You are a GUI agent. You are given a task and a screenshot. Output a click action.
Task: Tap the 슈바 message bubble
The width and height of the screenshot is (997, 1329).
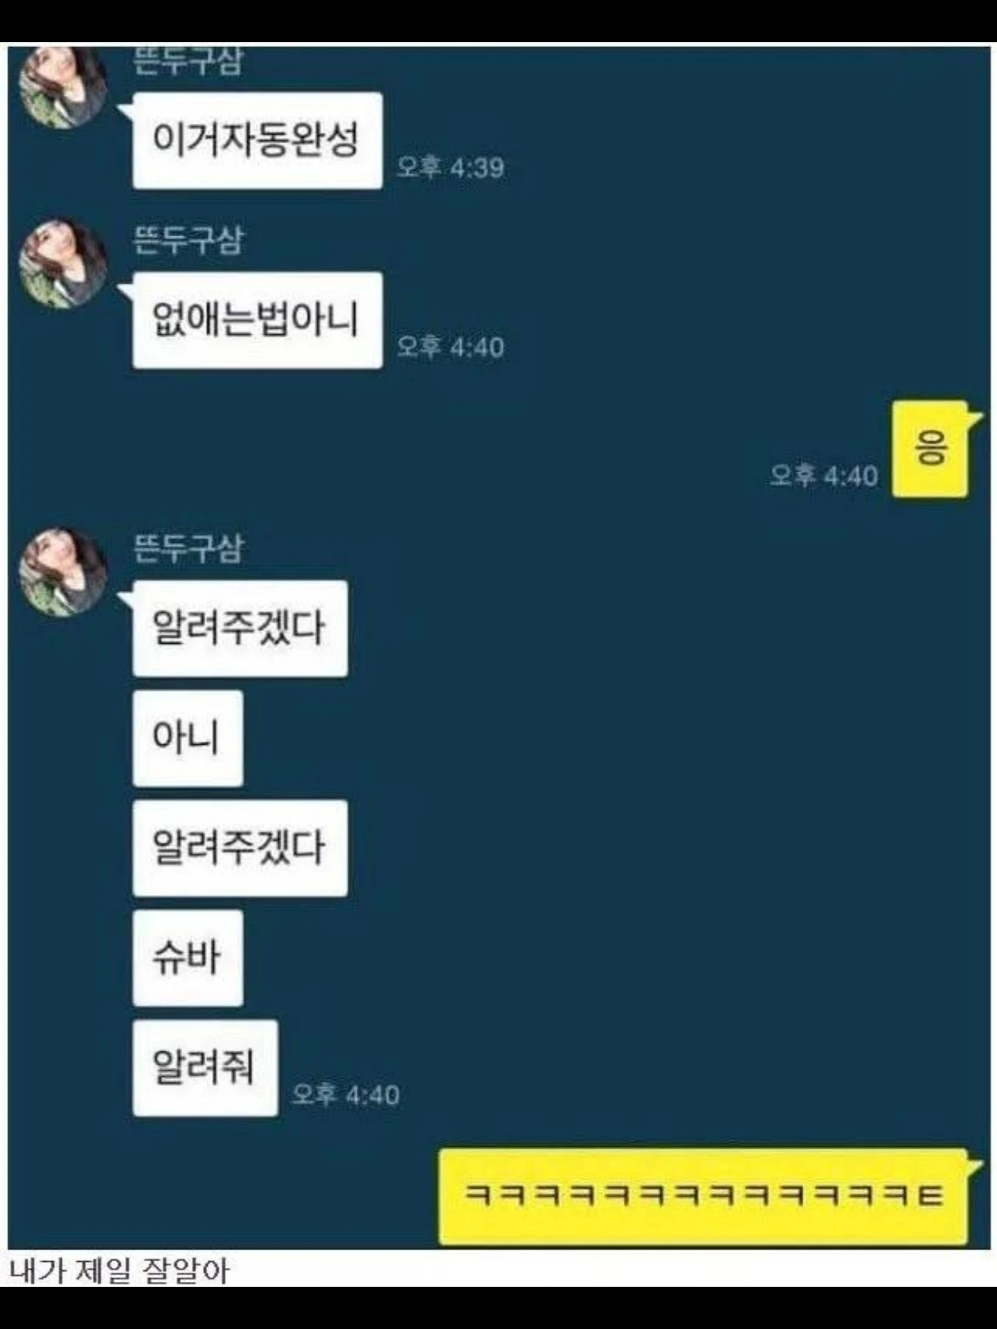click(188, 958)
